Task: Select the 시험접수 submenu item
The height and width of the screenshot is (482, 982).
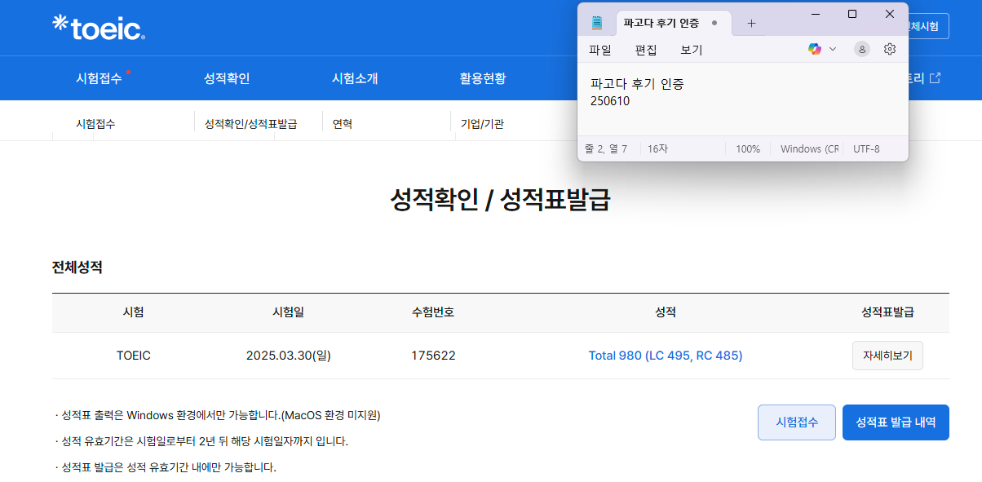Action: pyautogui.click(x=95, y=124)
